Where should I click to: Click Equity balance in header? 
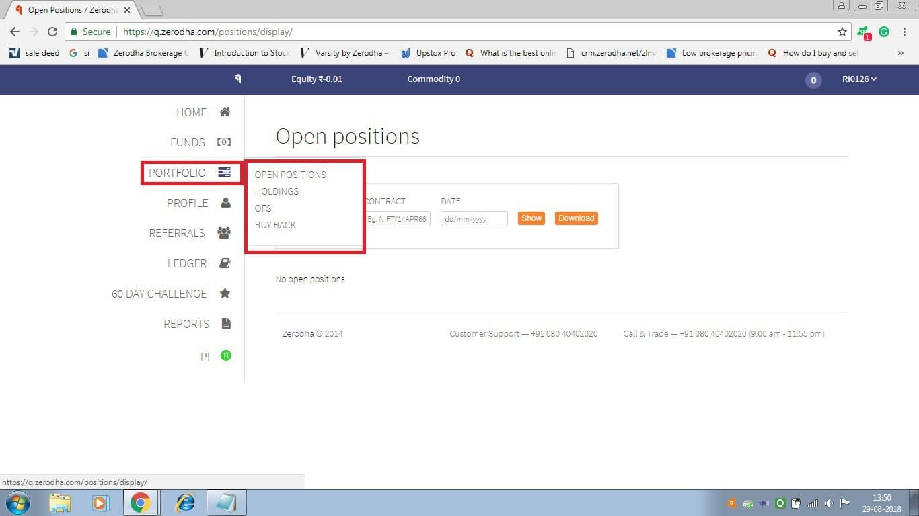(x=316, y=79)
